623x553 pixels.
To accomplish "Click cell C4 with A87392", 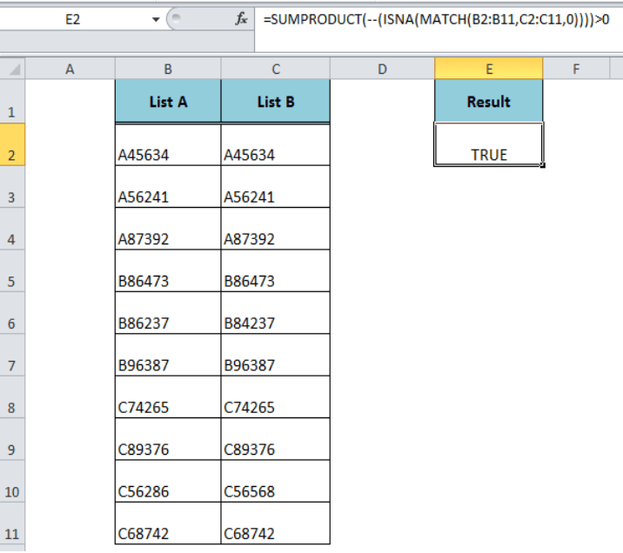I will point(276,229).
